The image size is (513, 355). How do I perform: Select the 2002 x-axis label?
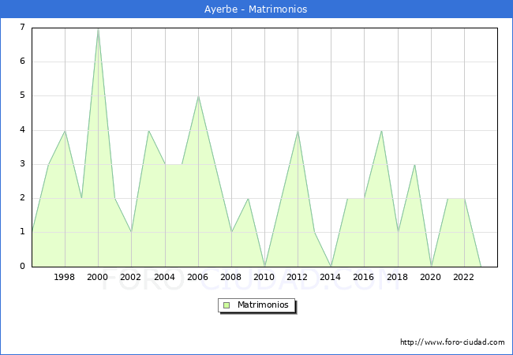[x=131, y=277]
